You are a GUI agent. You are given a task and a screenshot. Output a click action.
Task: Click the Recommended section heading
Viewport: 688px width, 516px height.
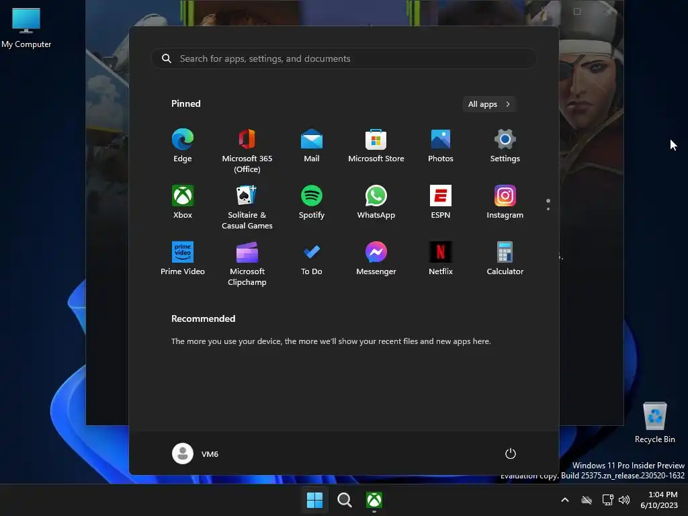(203, 318)
